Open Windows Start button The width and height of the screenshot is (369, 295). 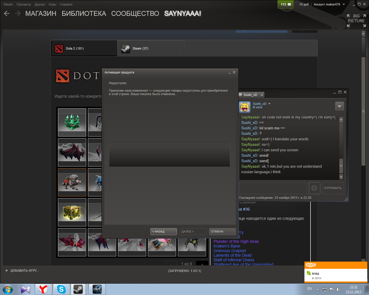pyautogui.click(x=8, y=289)
